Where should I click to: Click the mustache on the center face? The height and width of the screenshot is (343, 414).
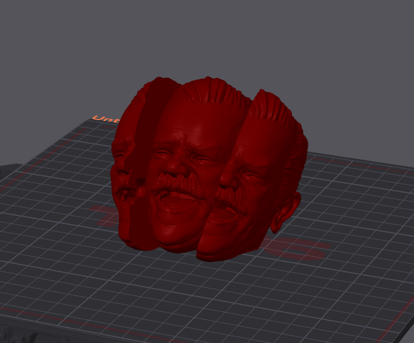coord(177,184)
